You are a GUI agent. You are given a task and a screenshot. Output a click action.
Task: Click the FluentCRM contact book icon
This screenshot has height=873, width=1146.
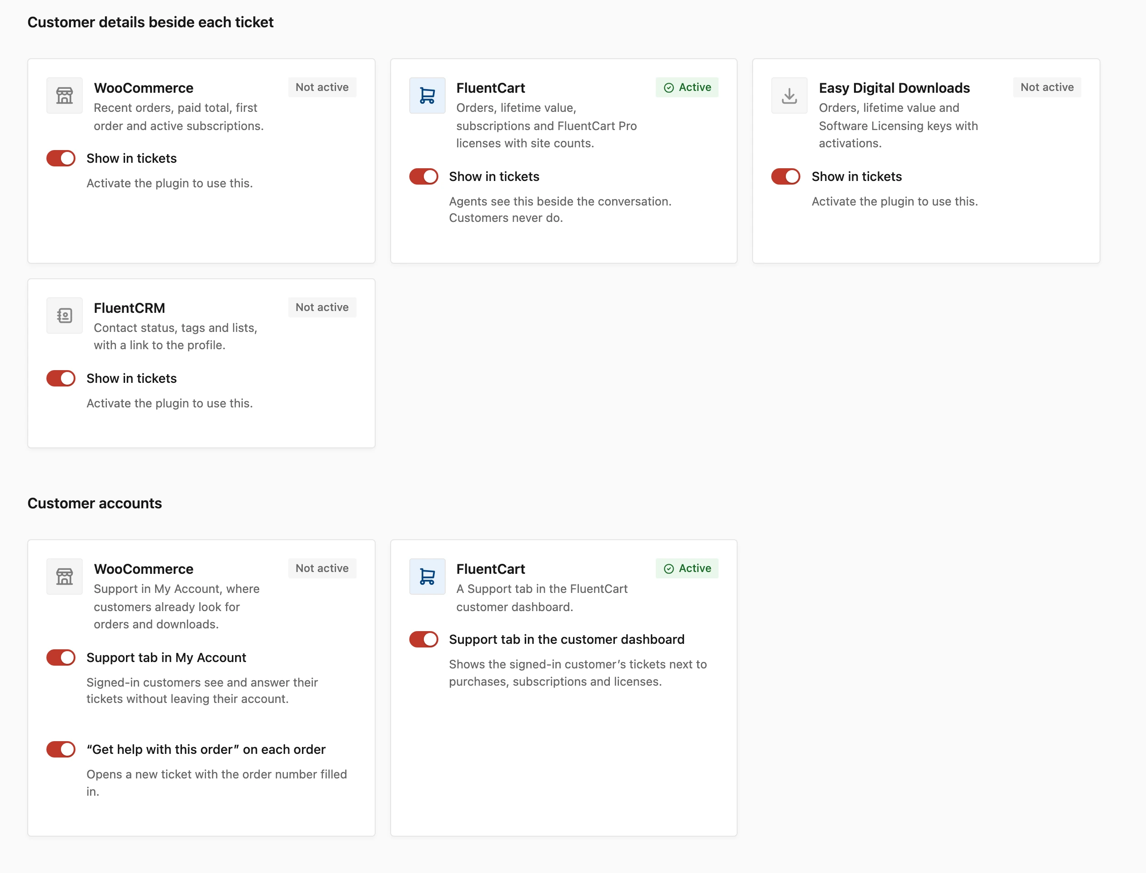pos(65,316)
